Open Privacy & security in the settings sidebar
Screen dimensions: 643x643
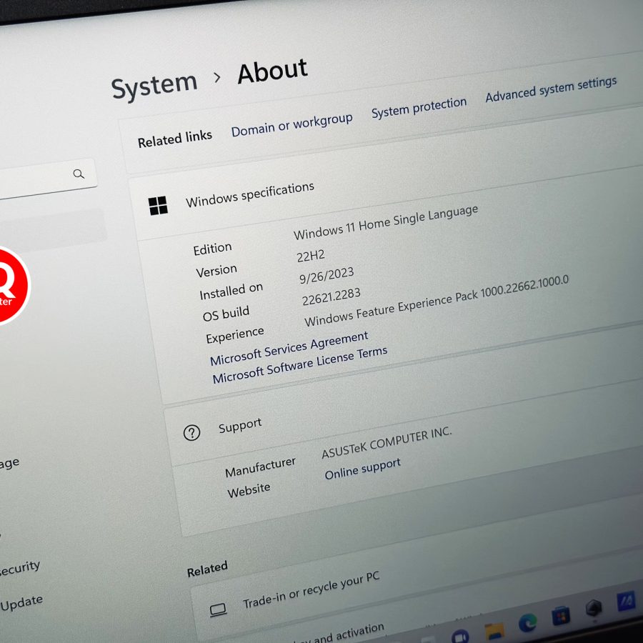pos(19,569)
